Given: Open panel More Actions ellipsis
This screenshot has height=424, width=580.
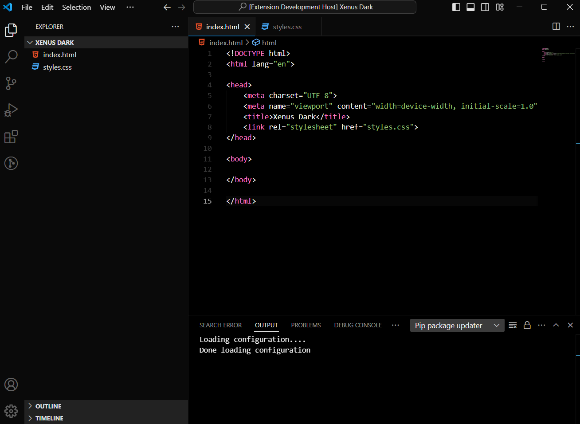Looking at the screenshot, I should coord(541,325).
